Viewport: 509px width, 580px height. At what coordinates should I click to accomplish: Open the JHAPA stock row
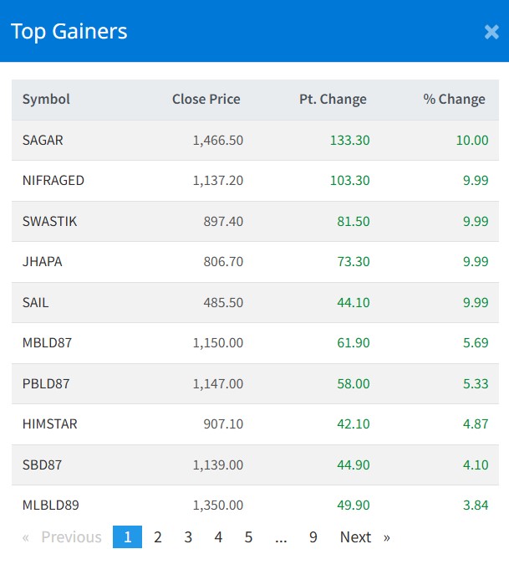tap(42, 261)
